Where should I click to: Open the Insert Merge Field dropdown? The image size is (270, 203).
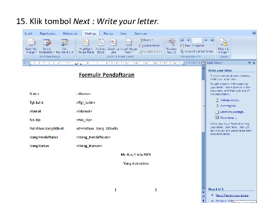coord(129,46)
